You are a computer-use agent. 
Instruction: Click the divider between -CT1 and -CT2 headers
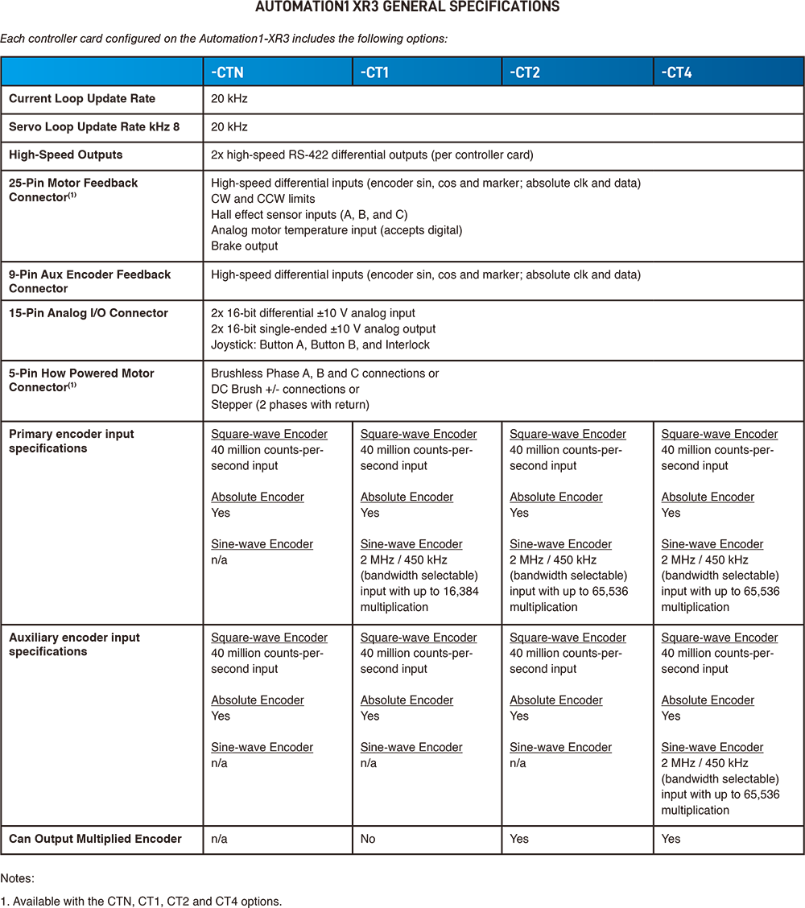coord(502,72)
